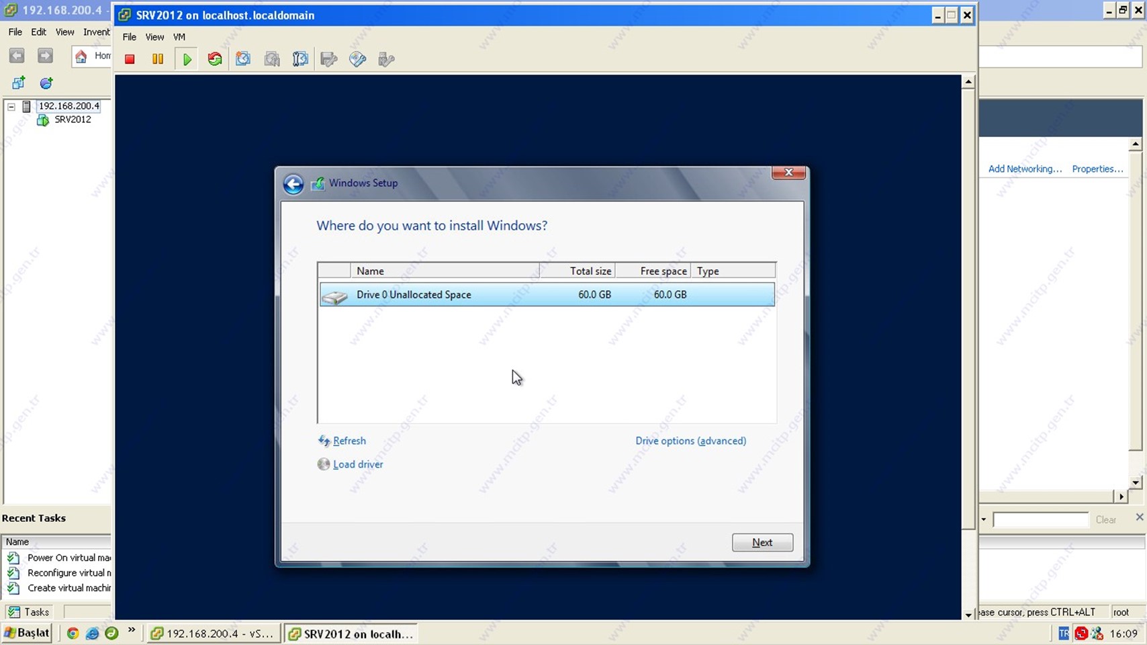
Task: Click the CD/DVD device connect icon
Action: pyautogui.click(x=357, y=59)
